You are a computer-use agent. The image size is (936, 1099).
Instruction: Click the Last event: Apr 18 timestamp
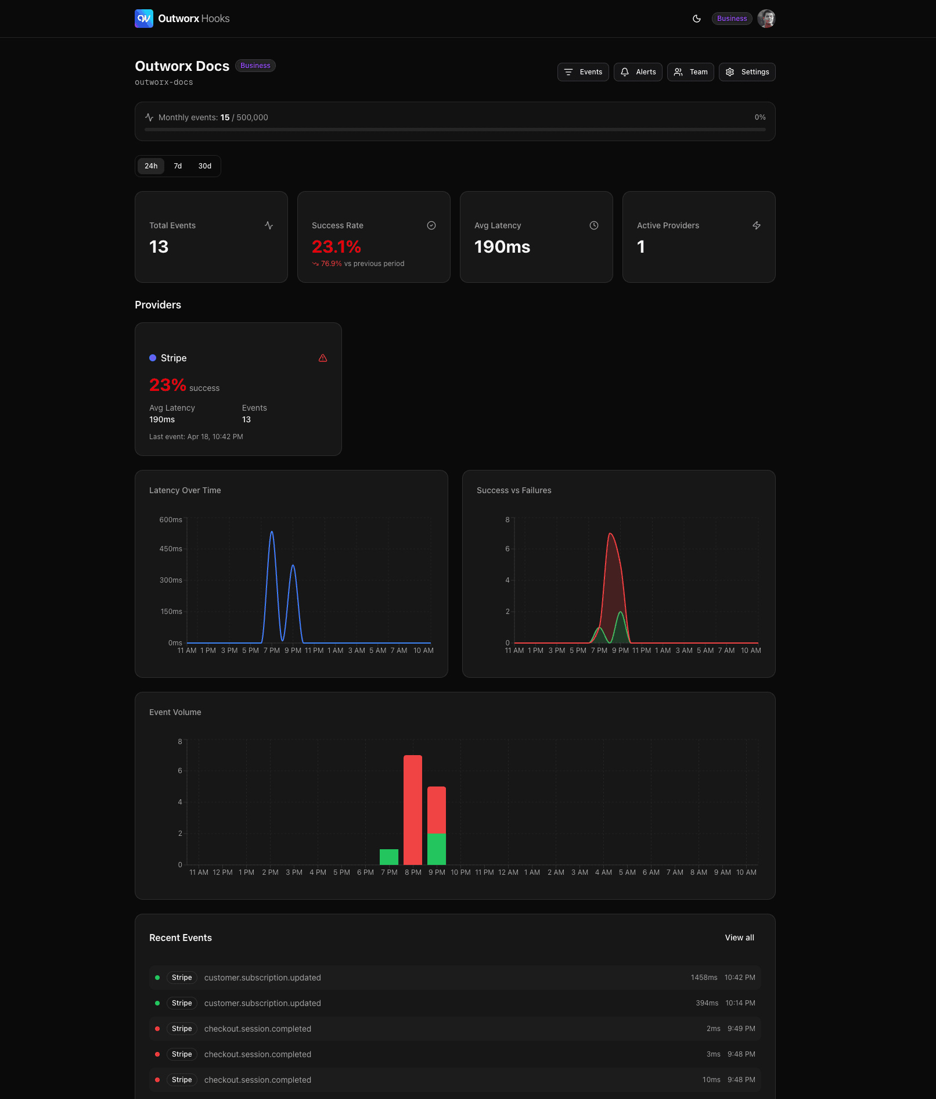tap(196, 437)
